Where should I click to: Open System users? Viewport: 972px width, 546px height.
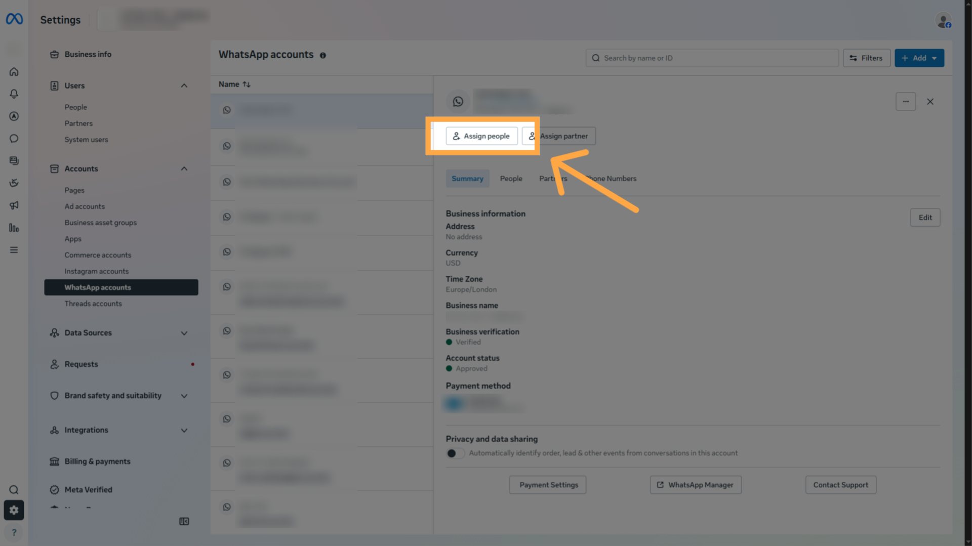(86, 140)
